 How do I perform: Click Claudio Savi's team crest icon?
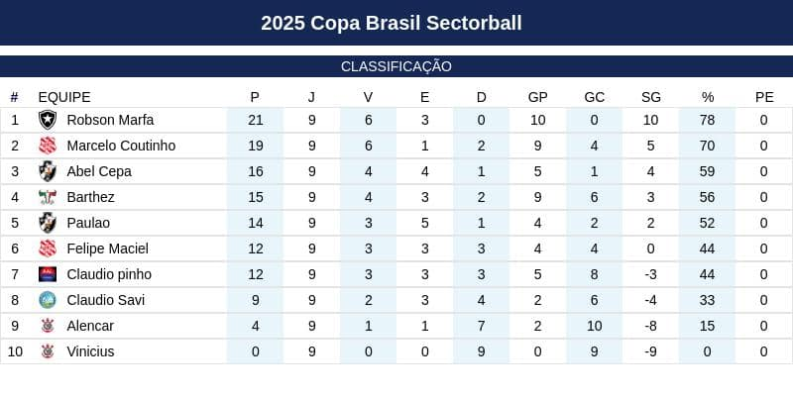tap(48, 300)
